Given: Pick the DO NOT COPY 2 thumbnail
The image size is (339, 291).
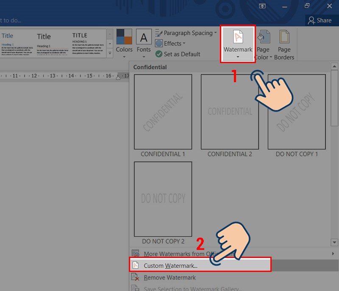Looking at the screenshot, I should 163,199.
